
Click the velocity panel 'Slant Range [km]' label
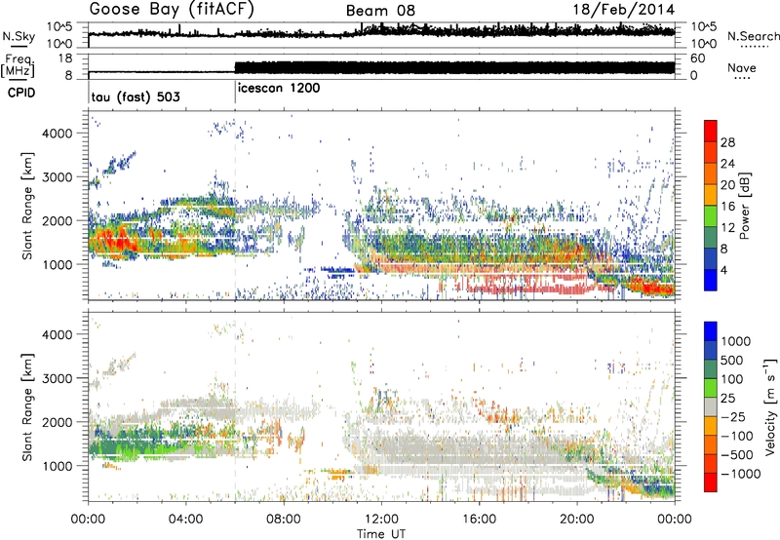pos(27,406)
